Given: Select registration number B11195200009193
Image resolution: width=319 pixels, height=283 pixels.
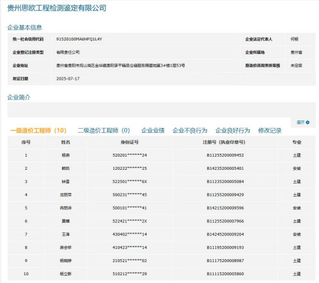Looking at the screenshot, I should click(225, 247).
